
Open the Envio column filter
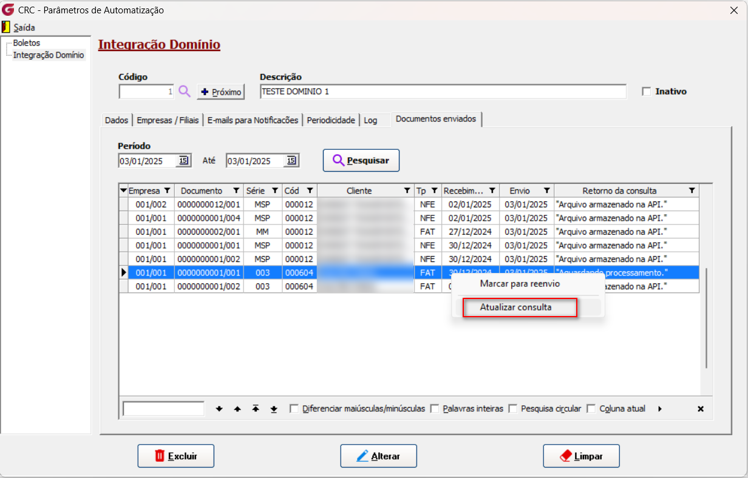pyautogui.click(x=546, y=190)
